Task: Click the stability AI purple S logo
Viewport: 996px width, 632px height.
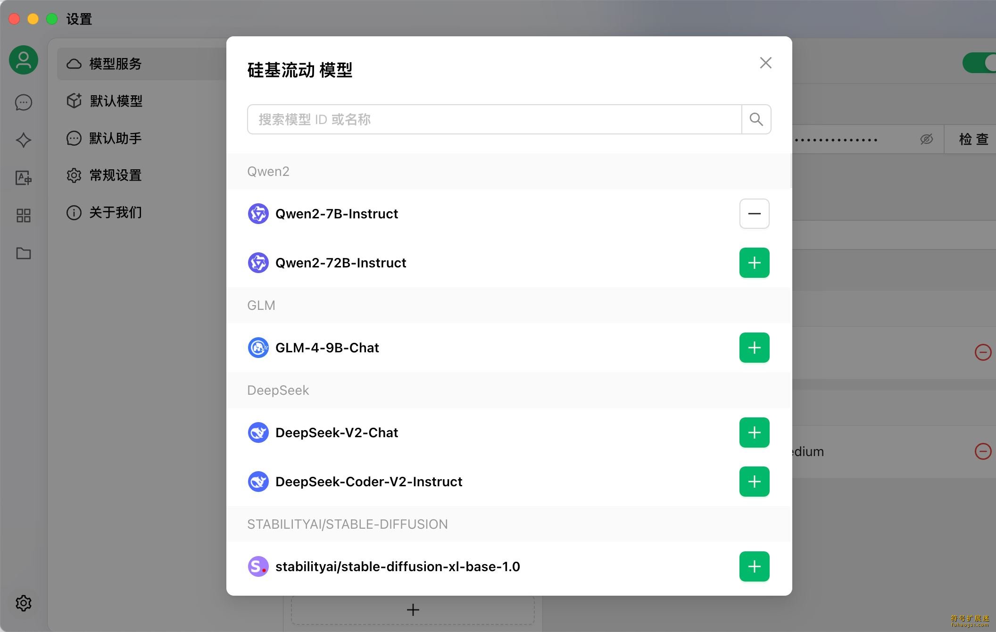Action: pyautogui.click(x=258, y=566)
